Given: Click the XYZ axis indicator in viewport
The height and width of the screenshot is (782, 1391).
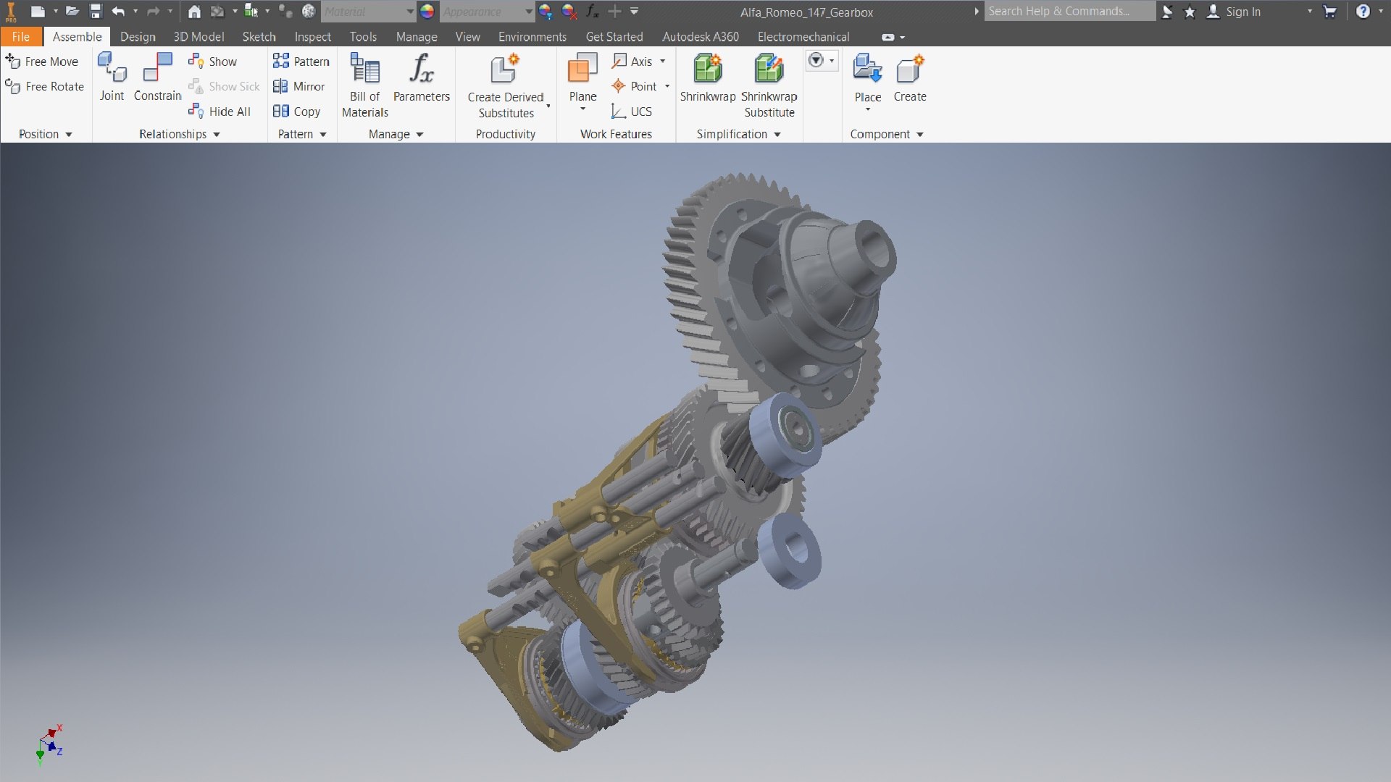Looking at the screenshot, I should click(49, 744).
